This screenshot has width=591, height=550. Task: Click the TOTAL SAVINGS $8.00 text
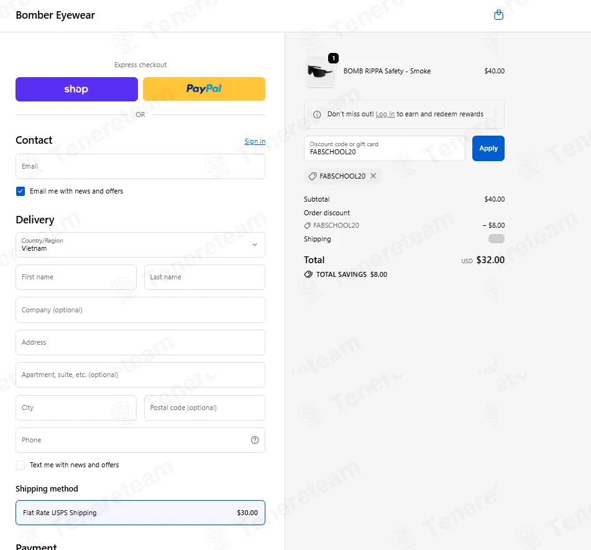(x=352, y=274)
